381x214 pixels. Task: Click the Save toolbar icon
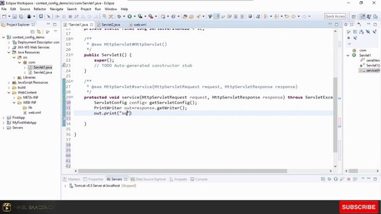pyautogui.click(x=14, y=16)
